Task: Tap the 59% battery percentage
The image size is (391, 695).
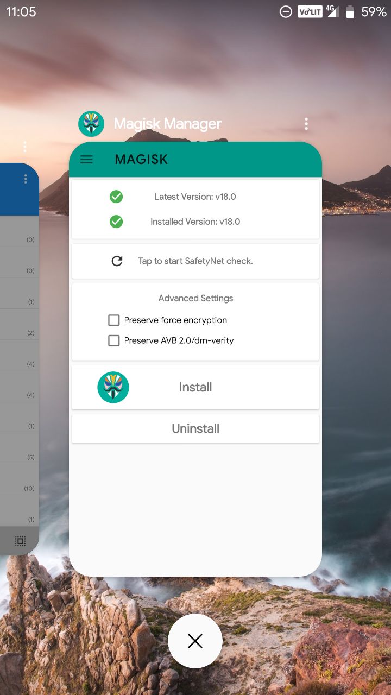Action: [374, 12]
